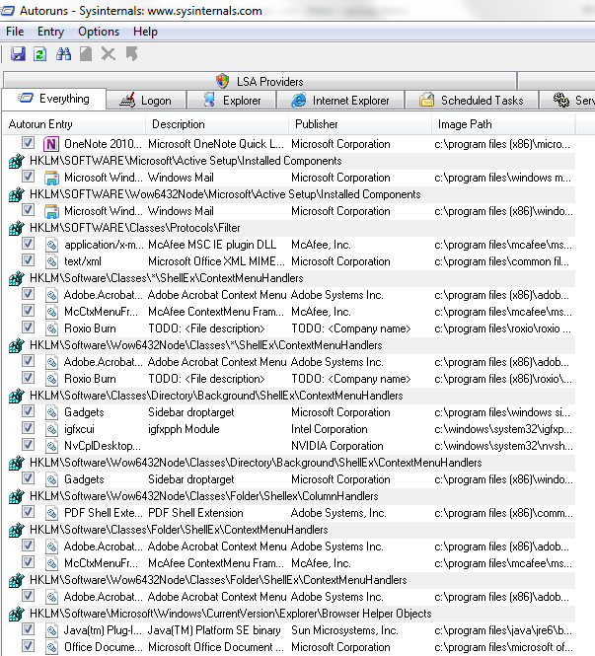595x656 pixels.
Task: Click registry icon beside Wow6432Node ColumnHandlers key
Action: pos(17,496)
